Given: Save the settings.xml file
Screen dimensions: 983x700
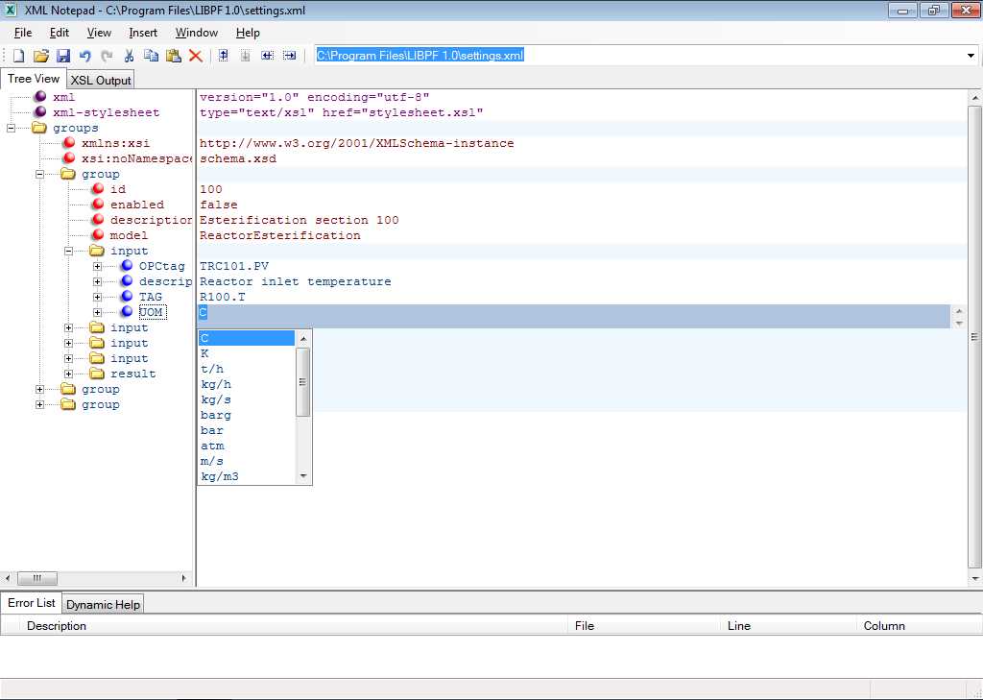Looking at the screenshot, I should pos(63,55).
